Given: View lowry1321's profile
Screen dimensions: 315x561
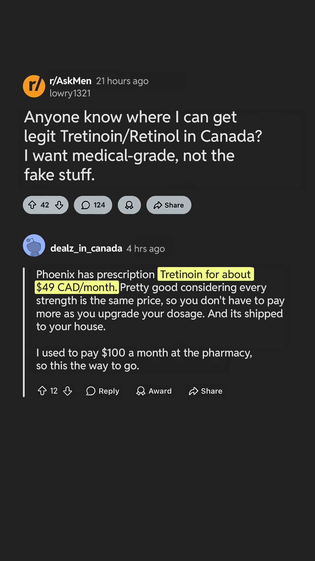Looking at the screenshot, I should click(70, 93).
